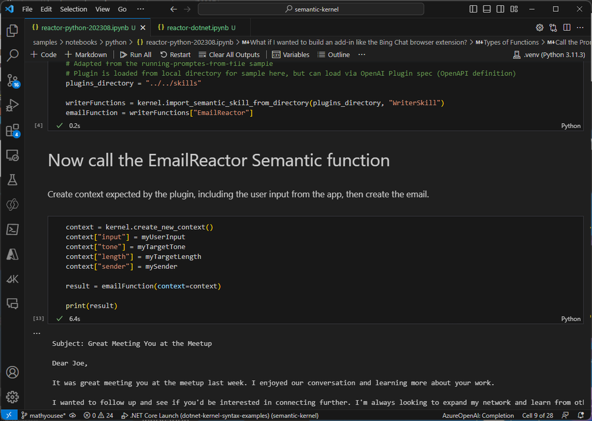Viewport: 592px width, 421px height.
Task: Open notebook settings gear in editor toolbar
Action: pos(539,28)
